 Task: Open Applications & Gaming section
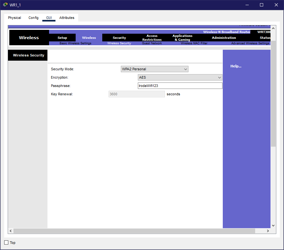[x=182, y=38]
